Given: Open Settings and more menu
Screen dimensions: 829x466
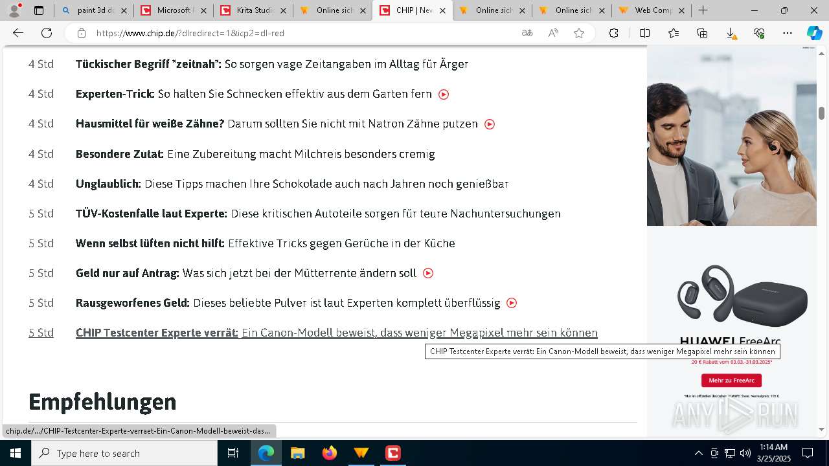Looking at the screenshot, I should pos(788,33).
